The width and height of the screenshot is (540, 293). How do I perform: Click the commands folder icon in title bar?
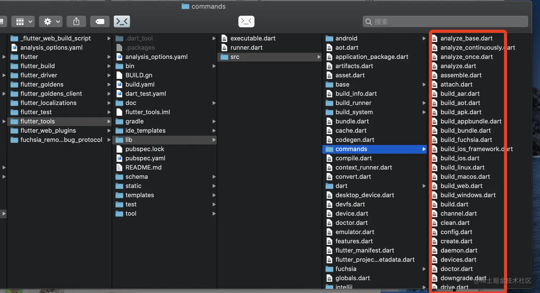185,6
